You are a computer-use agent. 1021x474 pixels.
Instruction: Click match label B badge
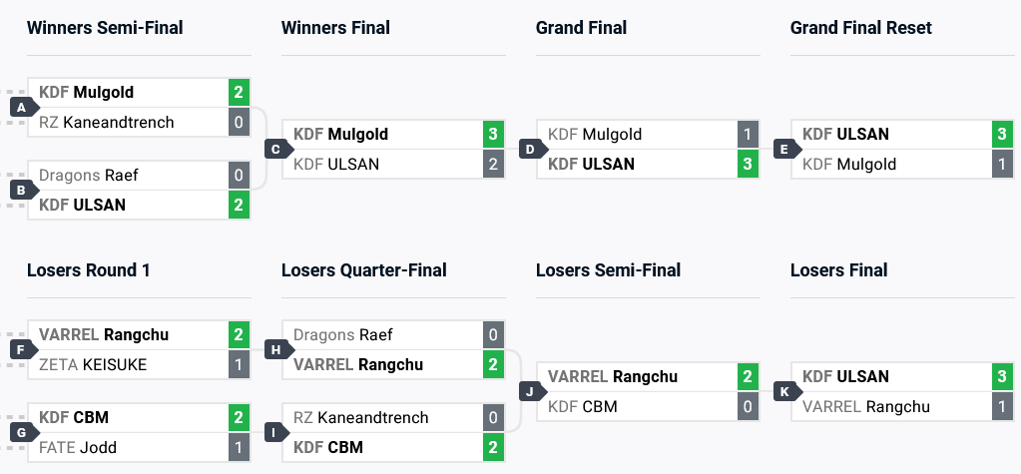click(20, 190)
